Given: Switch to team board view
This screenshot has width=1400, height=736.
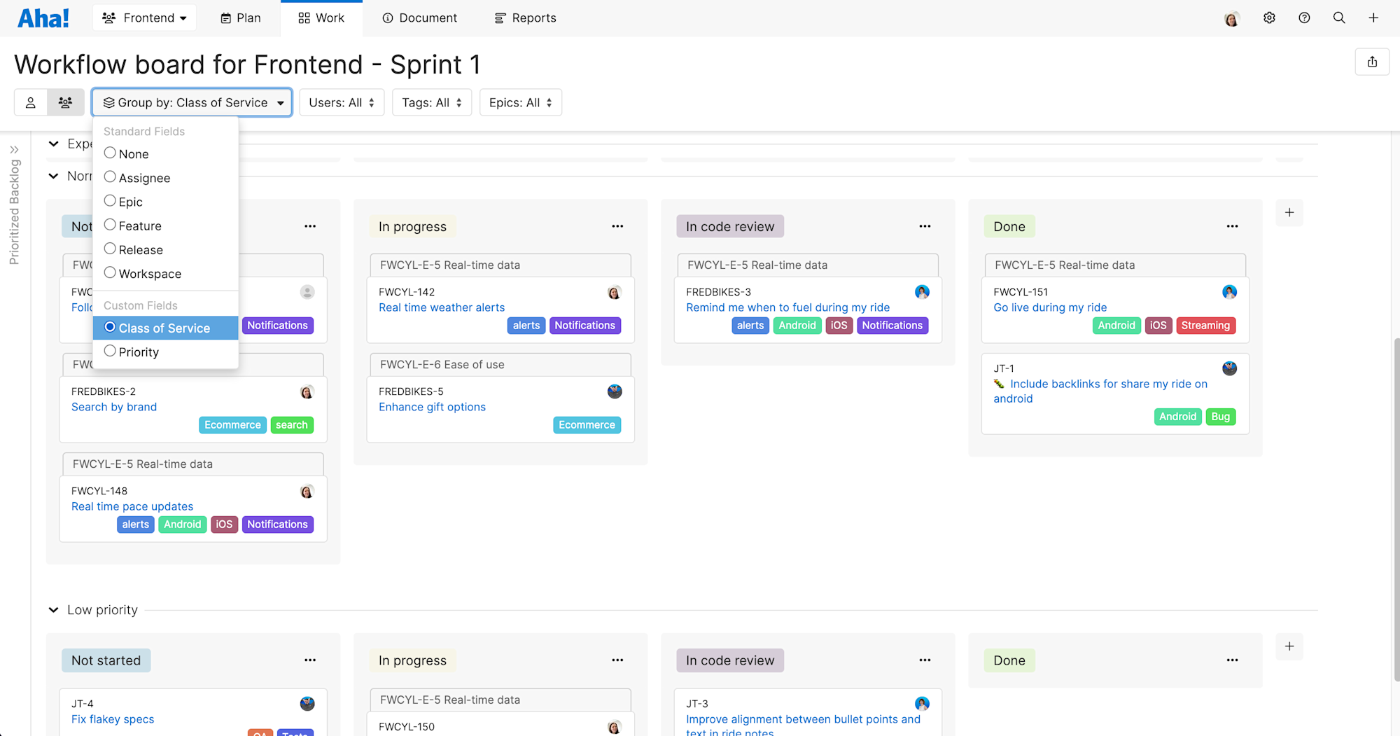Looking at the screenshot, I should pyautogui.click(x=65, y=102).
